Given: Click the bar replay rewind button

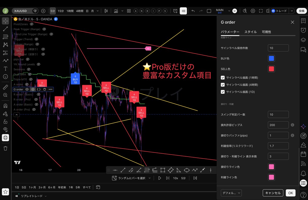Looking at the screenshot, I should click(183, 11).
